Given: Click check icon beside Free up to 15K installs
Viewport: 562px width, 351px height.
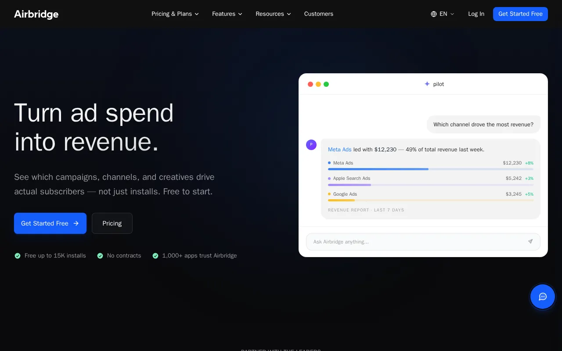Looking at the screenshot, I should click(x=18, y=256).
